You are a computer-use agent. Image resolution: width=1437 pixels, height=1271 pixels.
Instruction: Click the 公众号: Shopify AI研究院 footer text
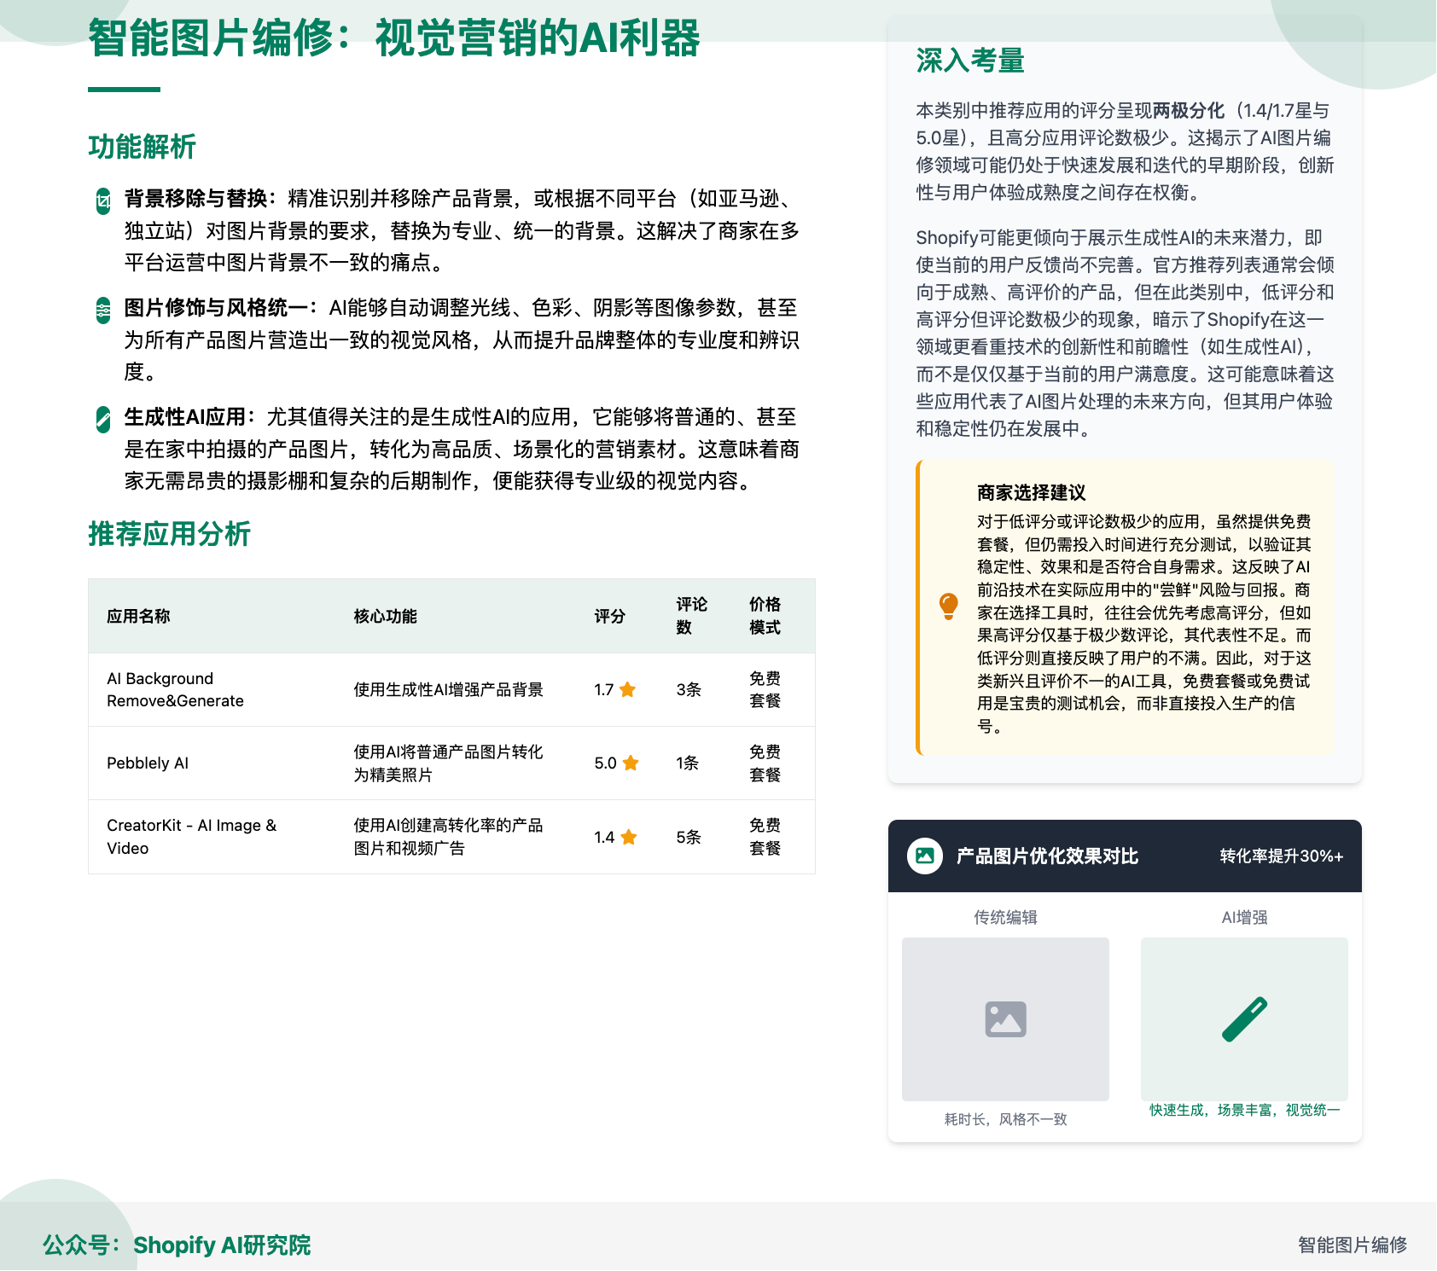point(177,1245)
